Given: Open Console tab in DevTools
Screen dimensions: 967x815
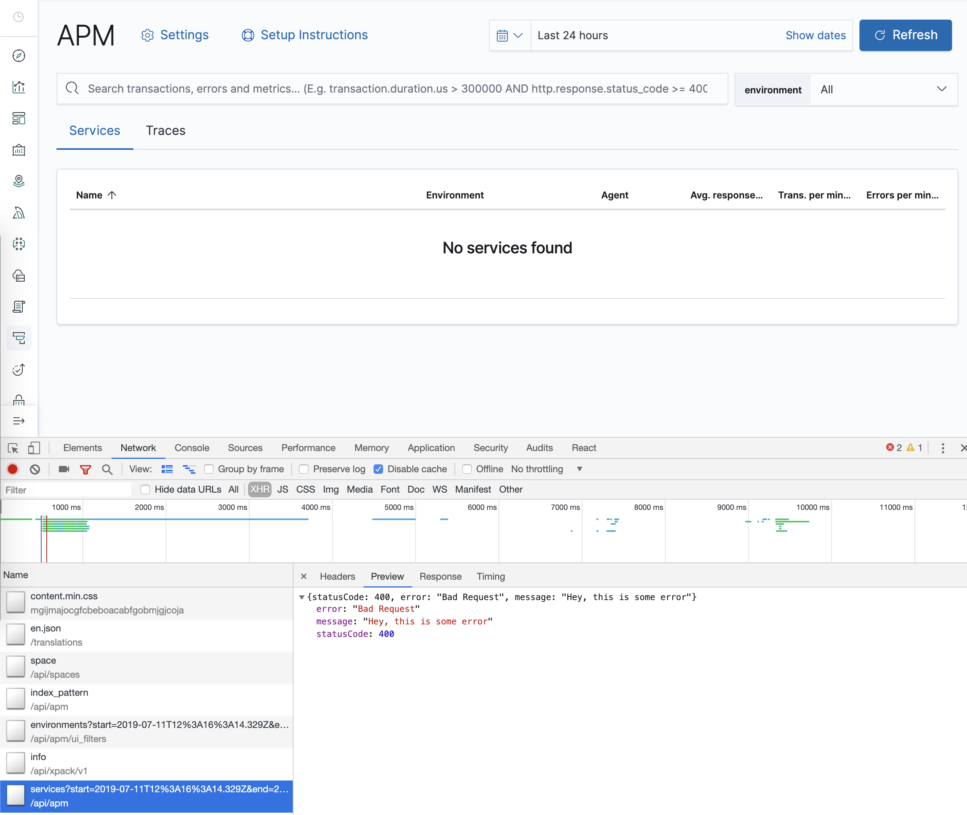Looking at the screenshot, I should [192, 448].
